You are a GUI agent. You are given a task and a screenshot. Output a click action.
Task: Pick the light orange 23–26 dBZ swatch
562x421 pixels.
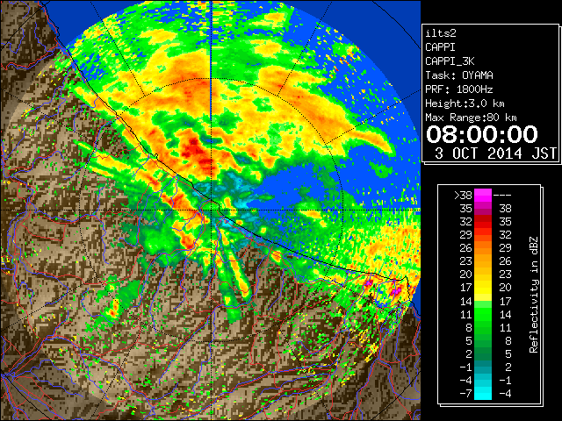483,261
